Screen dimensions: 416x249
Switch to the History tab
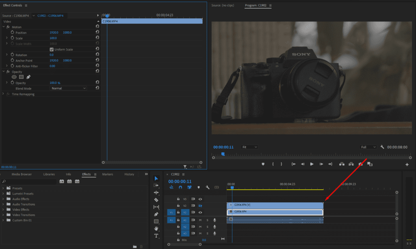[129, 174]
